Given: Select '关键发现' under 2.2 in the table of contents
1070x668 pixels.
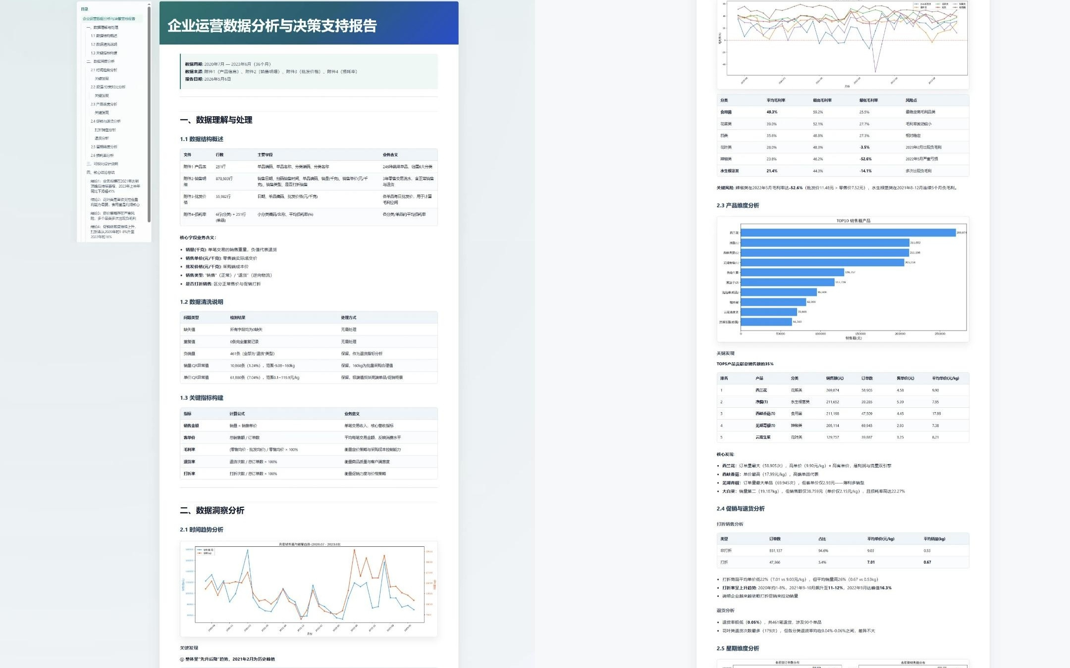Looking at the screenshot, I should pyautogui.click(x=102, y=95).
